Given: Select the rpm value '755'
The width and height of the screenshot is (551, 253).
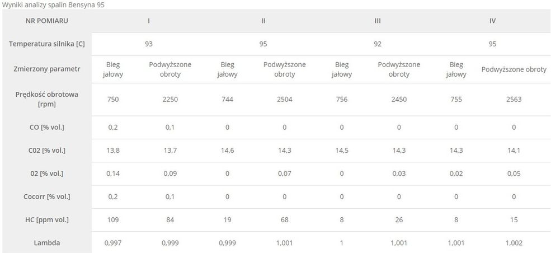Looking at the screenshot, I should point(456,100).
